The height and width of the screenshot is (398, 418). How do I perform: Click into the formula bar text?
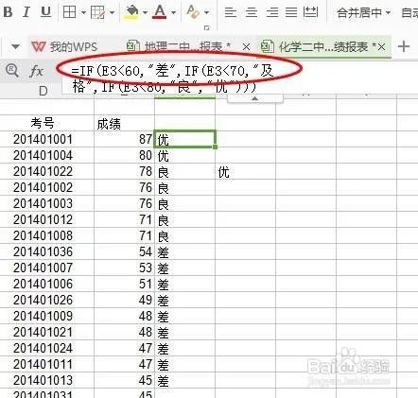click(x=172, y=78)
